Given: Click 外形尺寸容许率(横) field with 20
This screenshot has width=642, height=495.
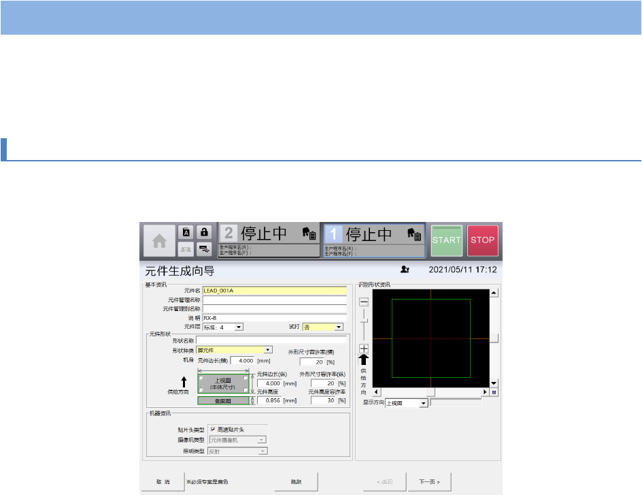Looking at the screenshot, I should pyautogui.click(x=312, y=362).
